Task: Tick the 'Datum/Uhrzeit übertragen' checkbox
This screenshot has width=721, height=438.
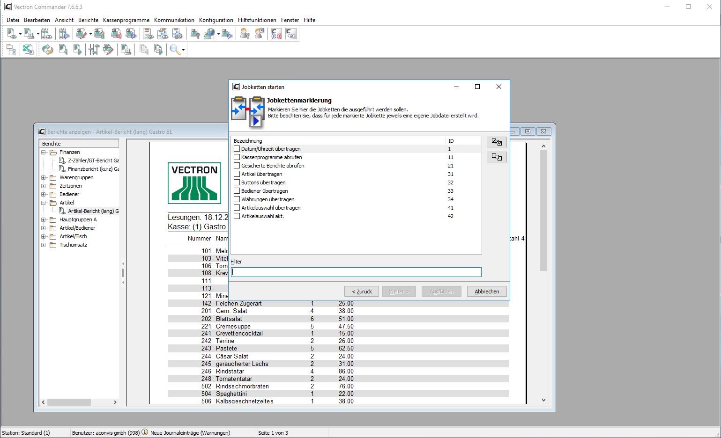Action: (237, 149)
